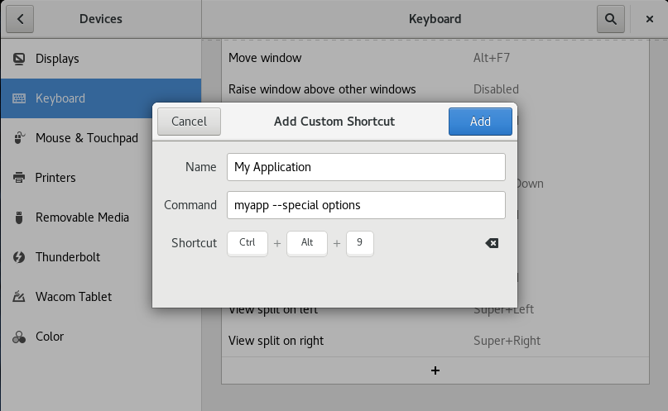
Task: Cancel the Add Custom Shortcut dialog
Action: (x=189, y=122)
